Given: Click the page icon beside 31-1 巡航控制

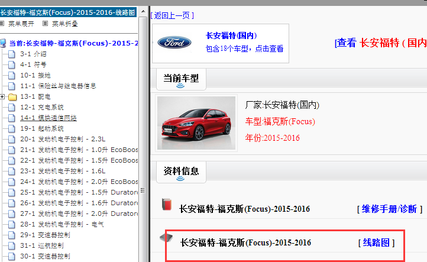Looking at the screenshot, I should coord(12,245).
